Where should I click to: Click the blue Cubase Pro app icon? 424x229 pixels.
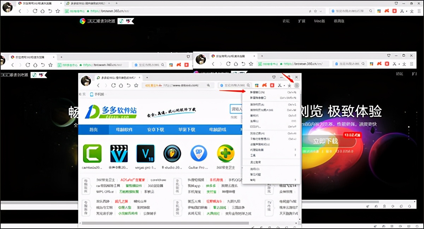coord(199,153)
